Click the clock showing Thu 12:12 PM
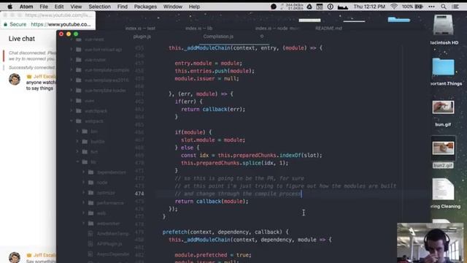This screenshot has height=263, width=467. pyautogui.click(x=369, y=7)
